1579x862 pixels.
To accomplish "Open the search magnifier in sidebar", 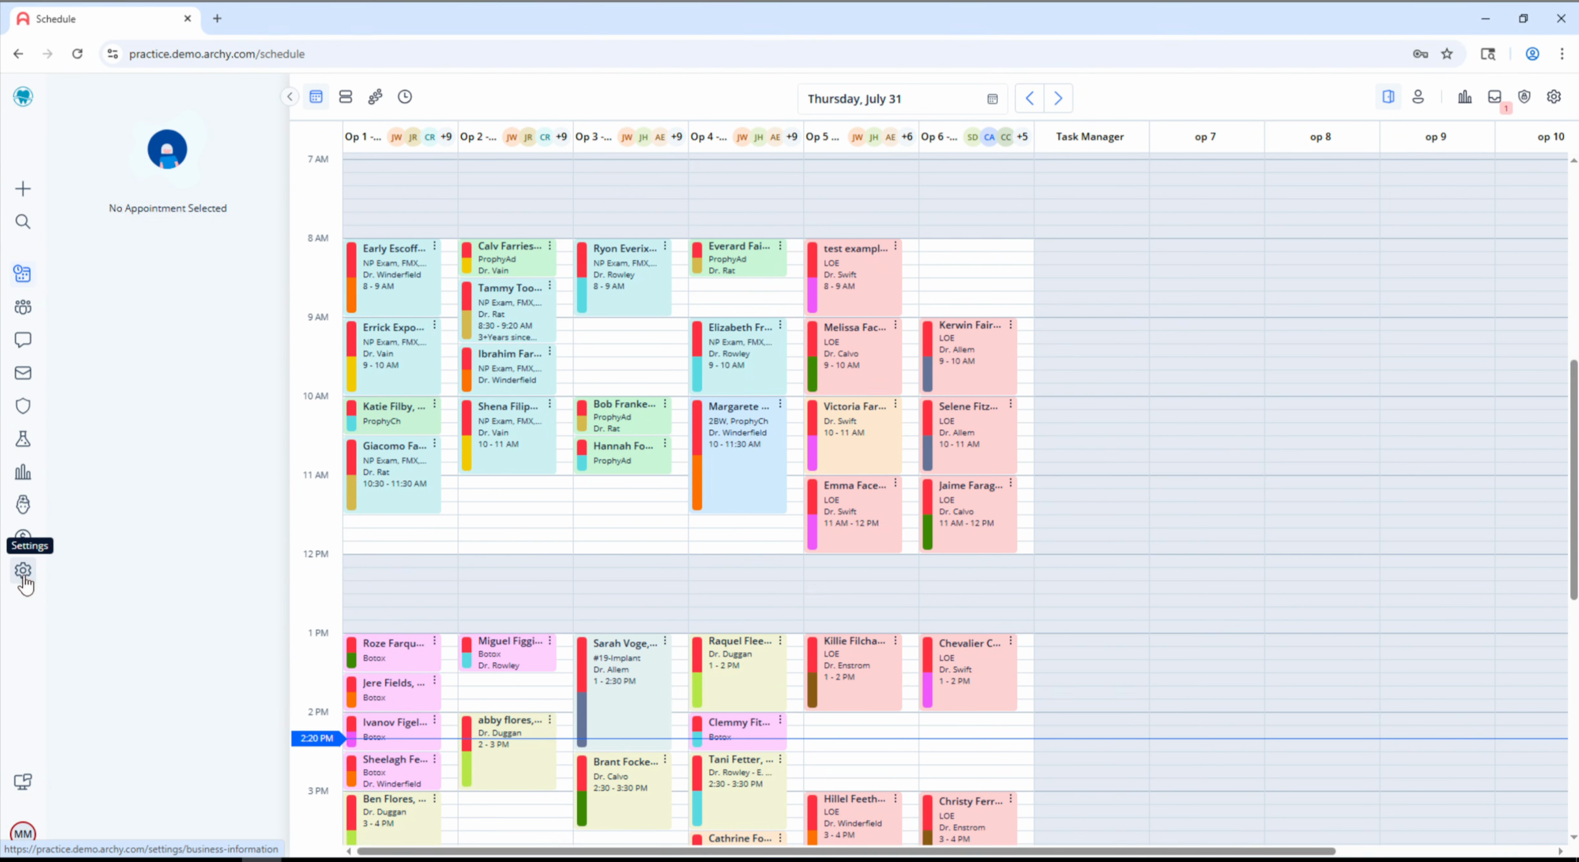I will pyautogui.click(x=23, y=222).
